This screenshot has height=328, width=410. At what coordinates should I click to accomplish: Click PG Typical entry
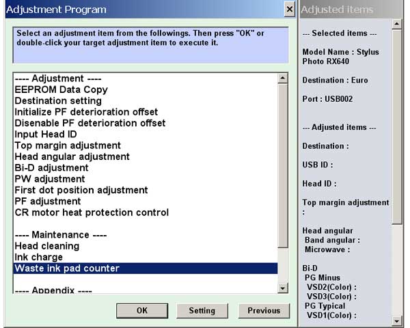point(325,305)
